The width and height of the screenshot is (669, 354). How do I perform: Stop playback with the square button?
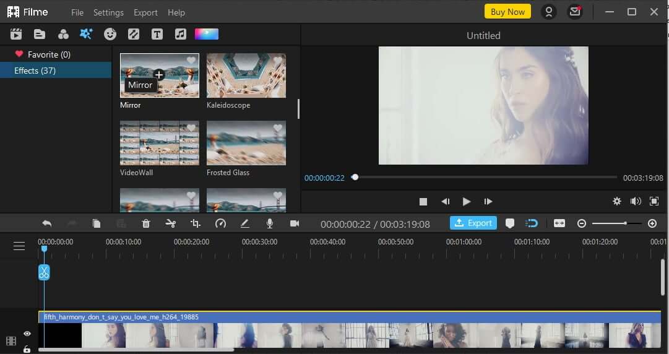pos(423,201)
